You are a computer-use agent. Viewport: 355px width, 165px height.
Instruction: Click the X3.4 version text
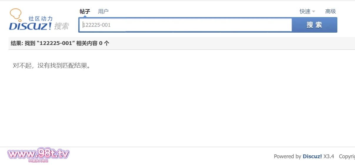[x=329, y=156]
